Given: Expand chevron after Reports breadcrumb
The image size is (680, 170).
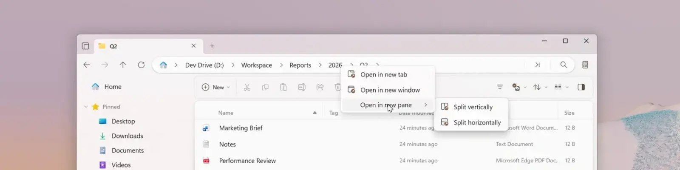Looking at the screenshot, I should (x=320, y=65).
